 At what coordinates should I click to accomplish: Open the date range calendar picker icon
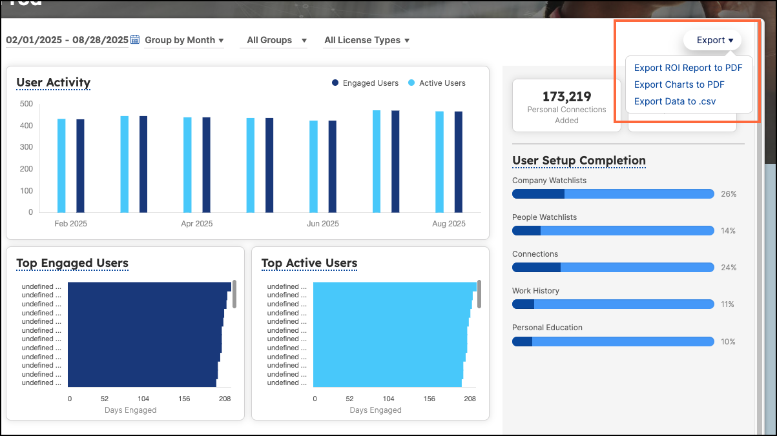click(134, 39)
